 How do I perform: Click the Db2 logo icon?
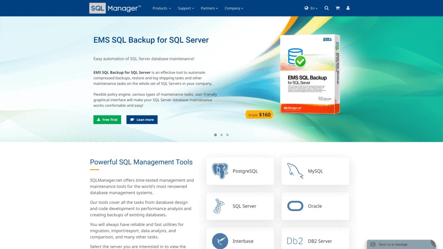click(295, 241)
